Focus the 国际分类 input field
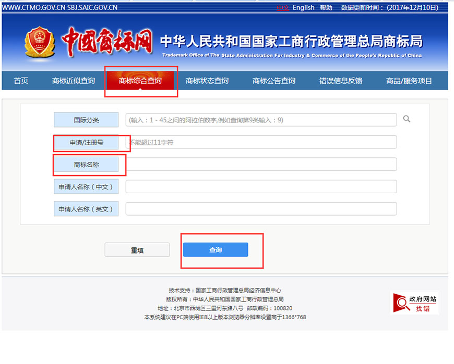454x364 pixels. 261,120
